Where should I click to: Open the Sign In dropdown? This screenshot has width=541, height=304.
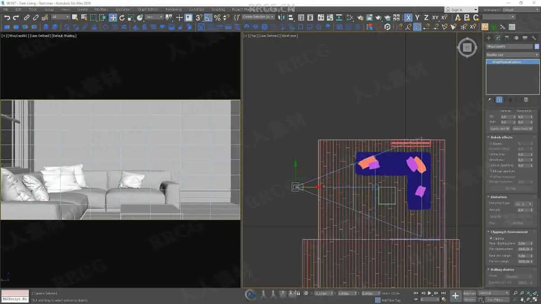[x=461, y=9]
